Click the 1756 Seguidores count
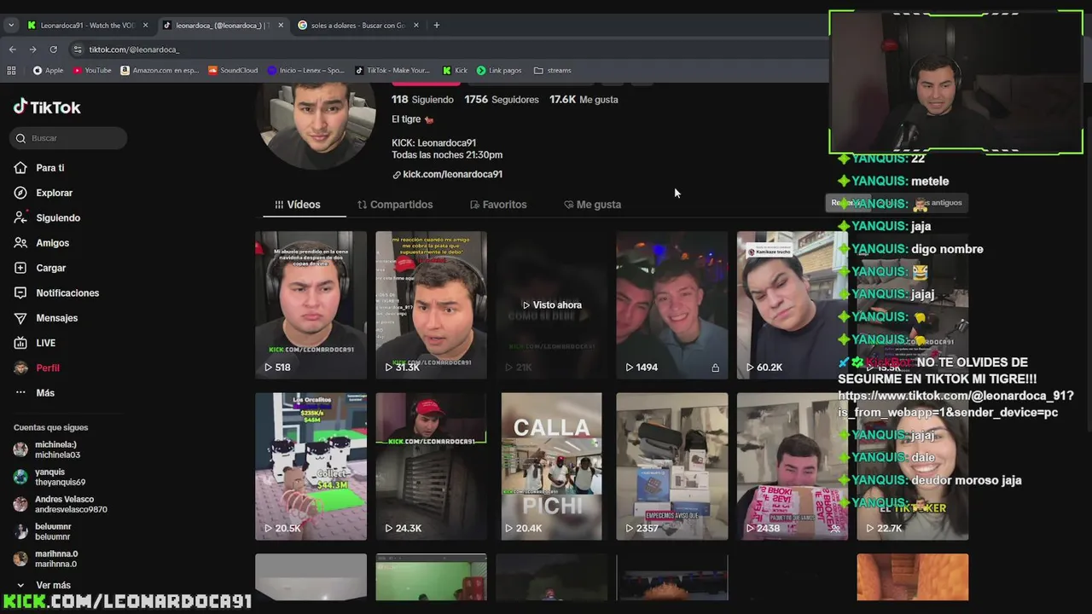Viewport: 1092px width, 614px height. coord(502,100)
